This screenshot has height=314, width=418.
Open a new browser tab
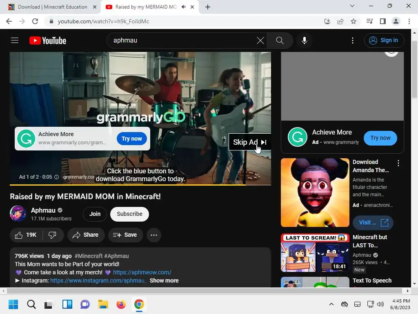click(x=208, y=7)
